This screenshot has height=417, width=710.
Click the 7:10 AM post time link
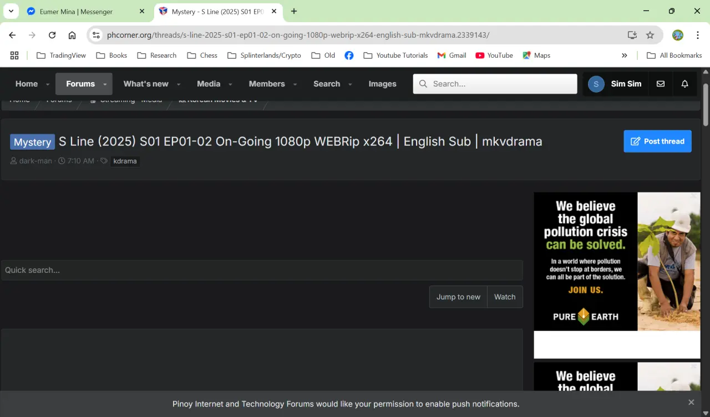[81, 161]
